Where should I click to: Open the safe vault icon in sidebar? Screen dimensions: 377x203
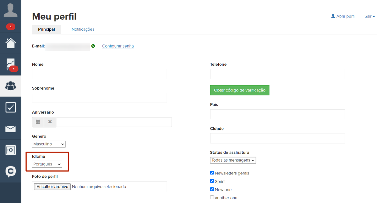click(x=10, y=150)
